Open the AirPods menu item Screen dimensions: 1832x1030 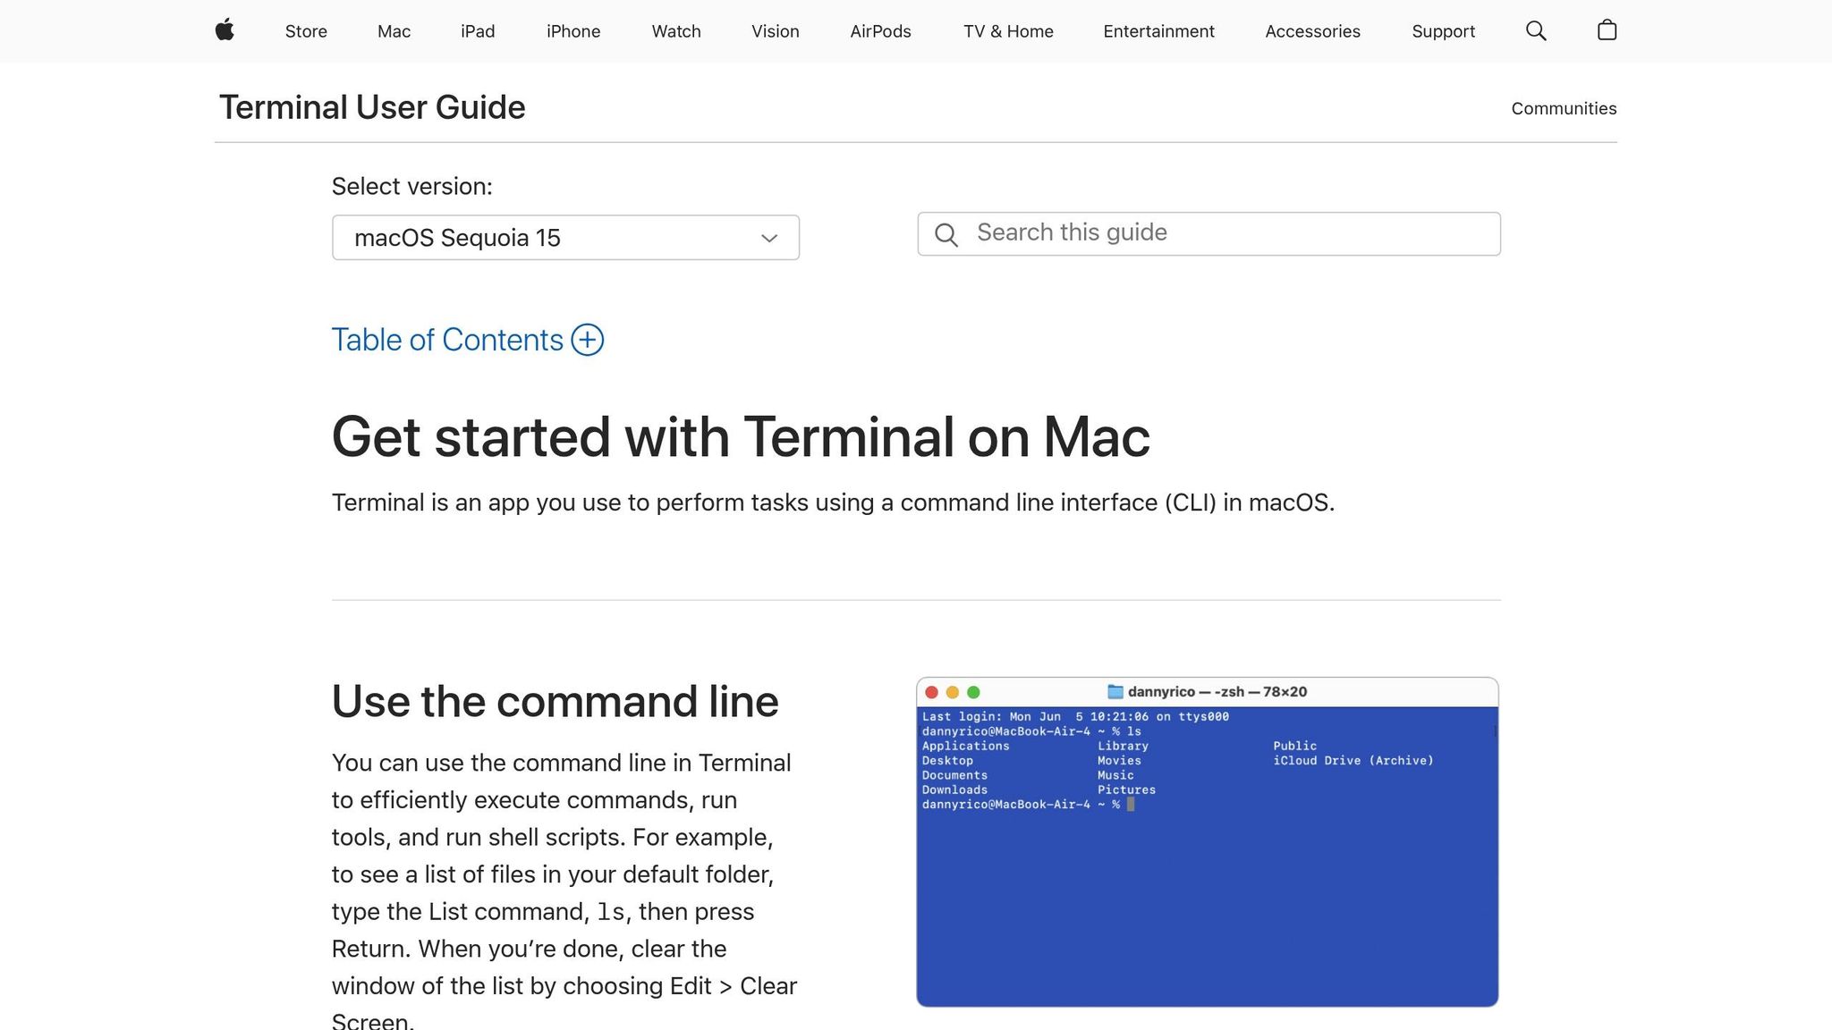pos(880,31)
